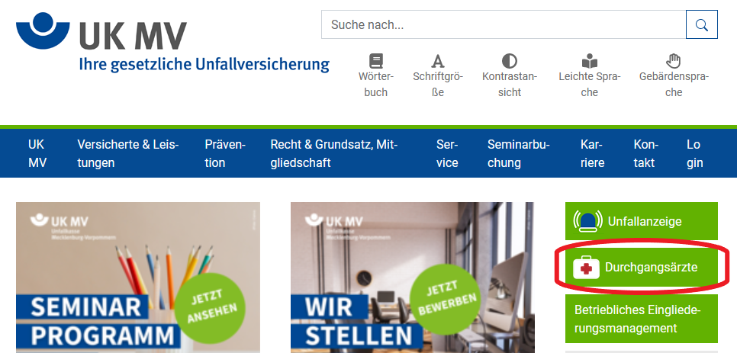Open the Wörterbuch book icon
Screen dimensions: 737x353
coord(375,61)
